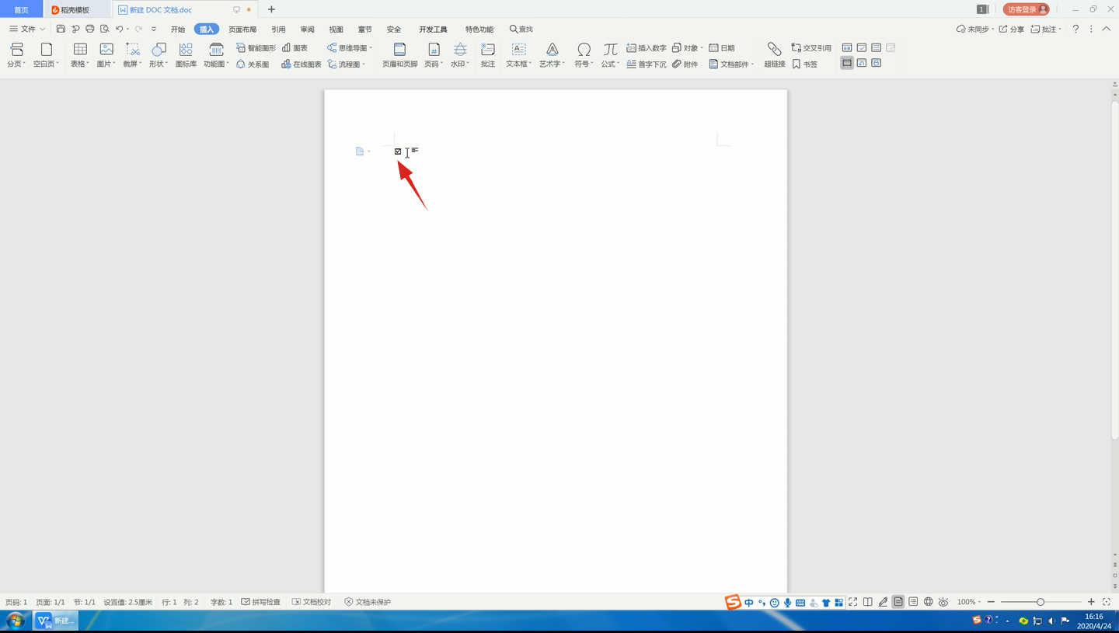Insert a relationship diagram (关系图)
The width and height of the screenshot is (1119, 633).
pyautogui.click(x=253, y=64)
